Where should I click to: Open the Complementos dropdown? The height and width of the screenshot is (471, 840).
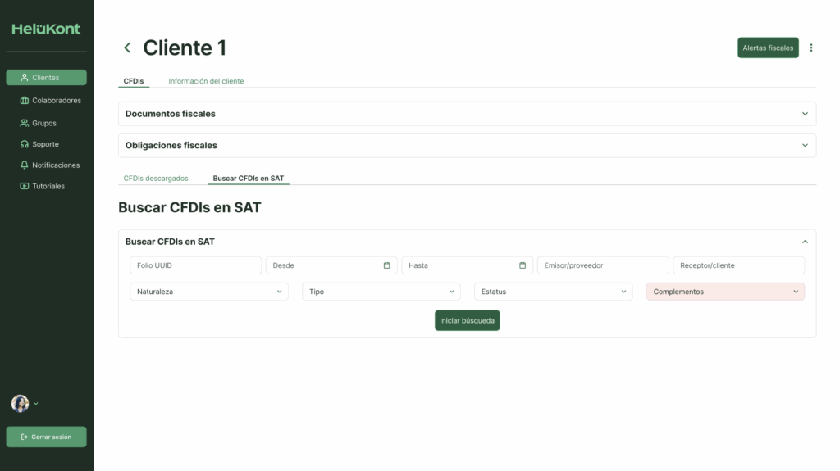coord(725,292)
